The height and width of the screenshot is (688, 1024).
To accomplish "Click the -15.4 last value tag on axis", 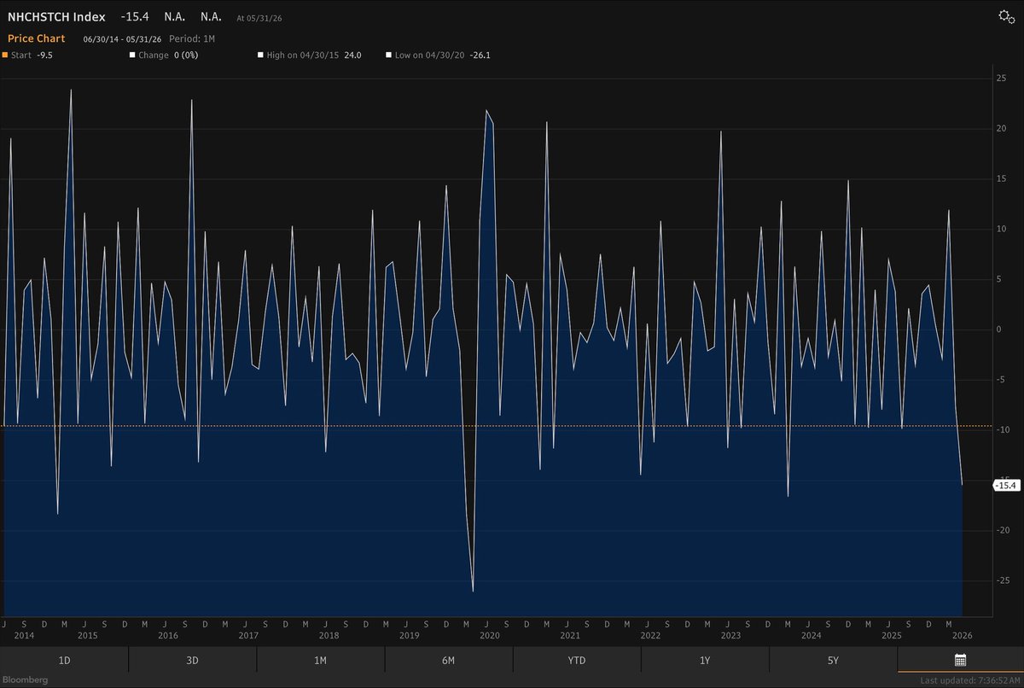I will [x=1007, y=485].
